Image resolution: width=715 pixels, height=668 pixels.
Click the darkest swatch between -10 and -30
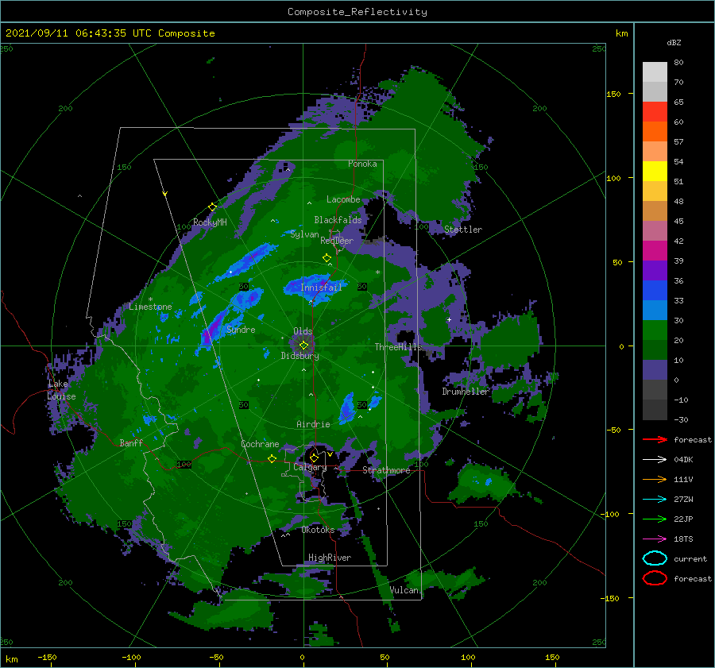pos(655,410)
